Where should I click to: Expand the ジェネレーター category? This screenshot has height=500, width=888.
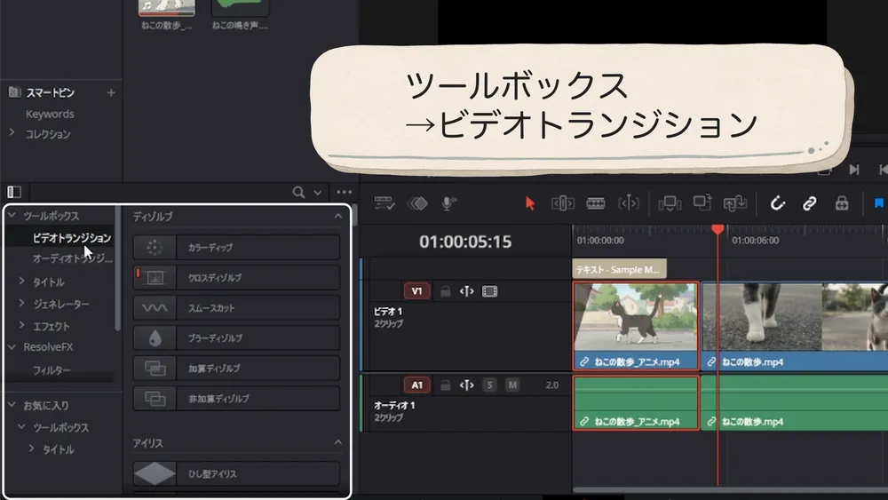point(21,303)
